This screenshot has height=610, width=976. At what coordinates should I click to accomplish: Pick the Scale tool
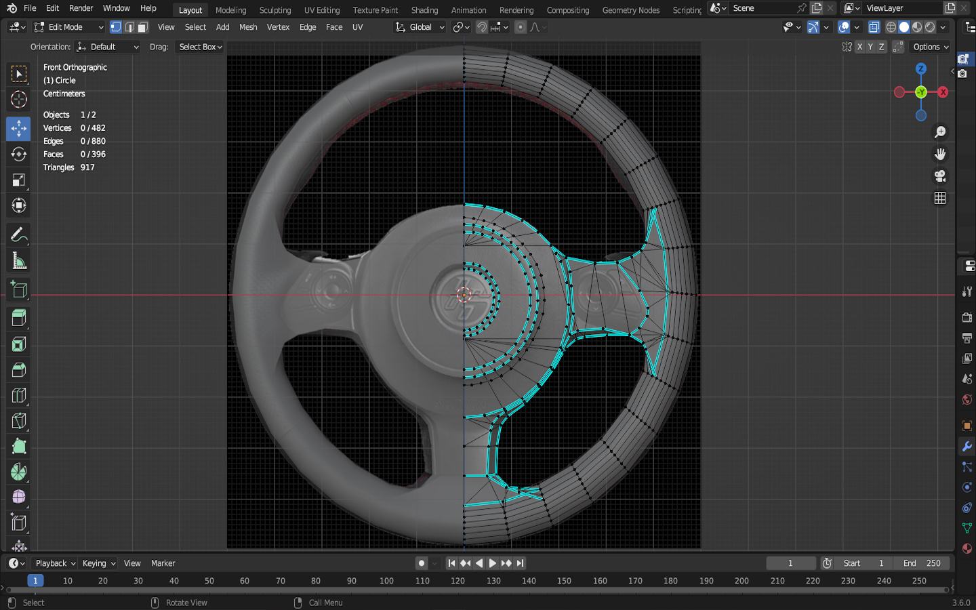19,180
